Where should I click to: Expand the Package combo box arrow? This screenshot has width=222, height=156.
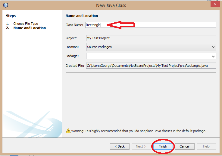(x=214, y=56)
